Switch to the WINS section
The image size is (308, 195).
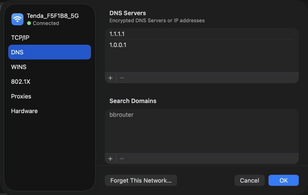[x=50, y=67]
